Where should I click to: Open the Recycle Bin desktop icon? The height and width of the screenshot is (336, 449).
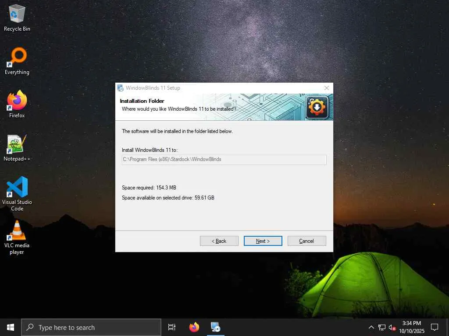[x=17, y=17]
